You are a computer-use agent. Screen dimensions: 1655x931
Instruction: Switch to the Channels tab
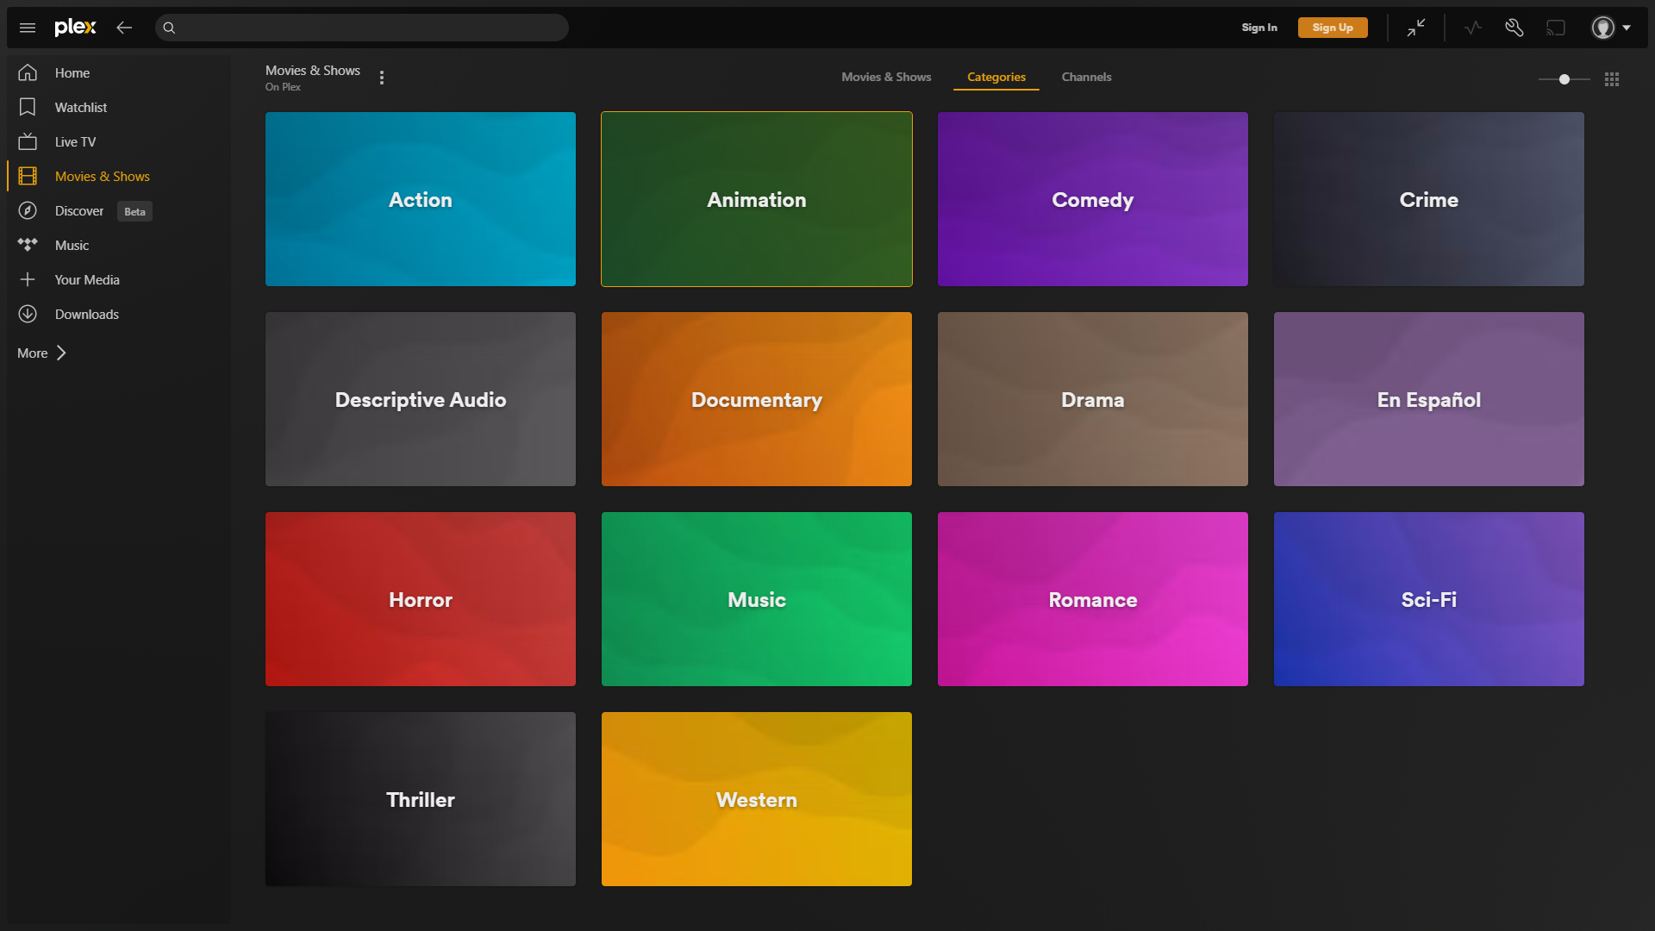(1087, 78)
